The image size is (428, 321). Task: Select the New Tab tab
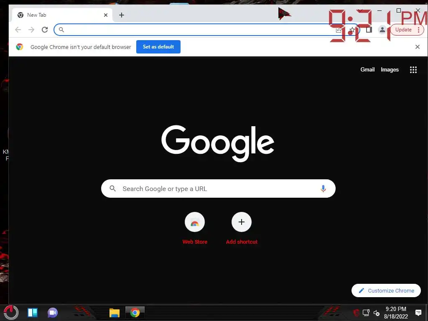point(62,15)
